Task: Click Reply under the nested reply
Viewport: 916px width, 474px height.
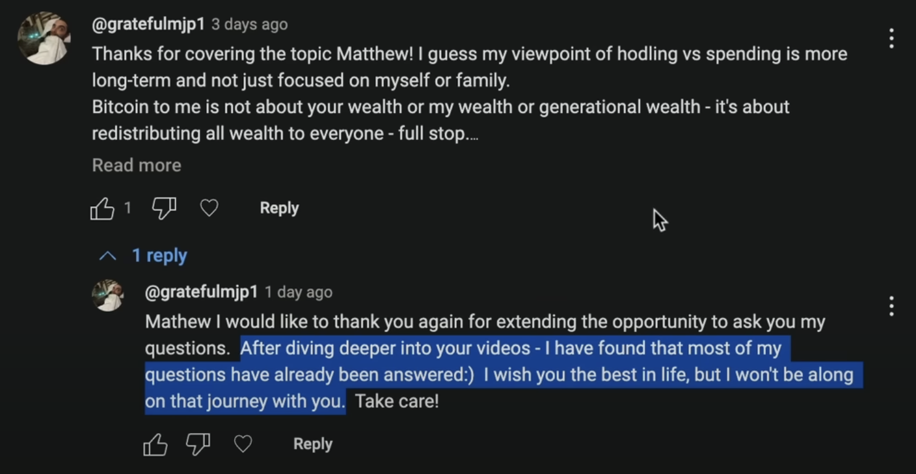Action: point(312,444)
